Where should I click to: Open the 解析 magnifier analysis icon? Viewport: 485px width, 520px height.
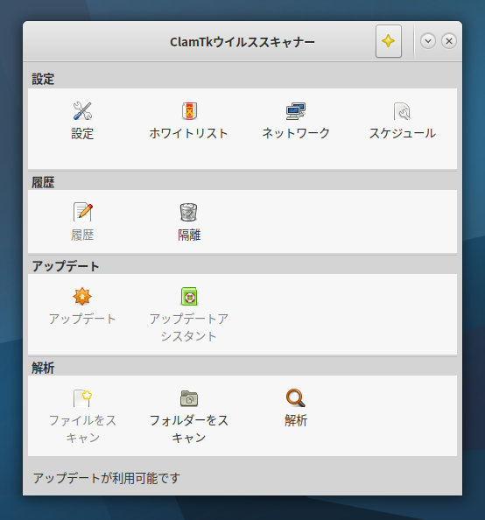296,397
